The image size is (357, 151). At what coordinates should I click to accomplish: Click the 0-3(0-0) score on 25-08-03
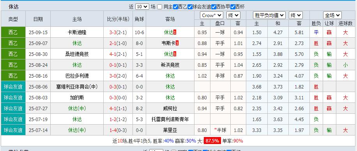tap(118, 97)
